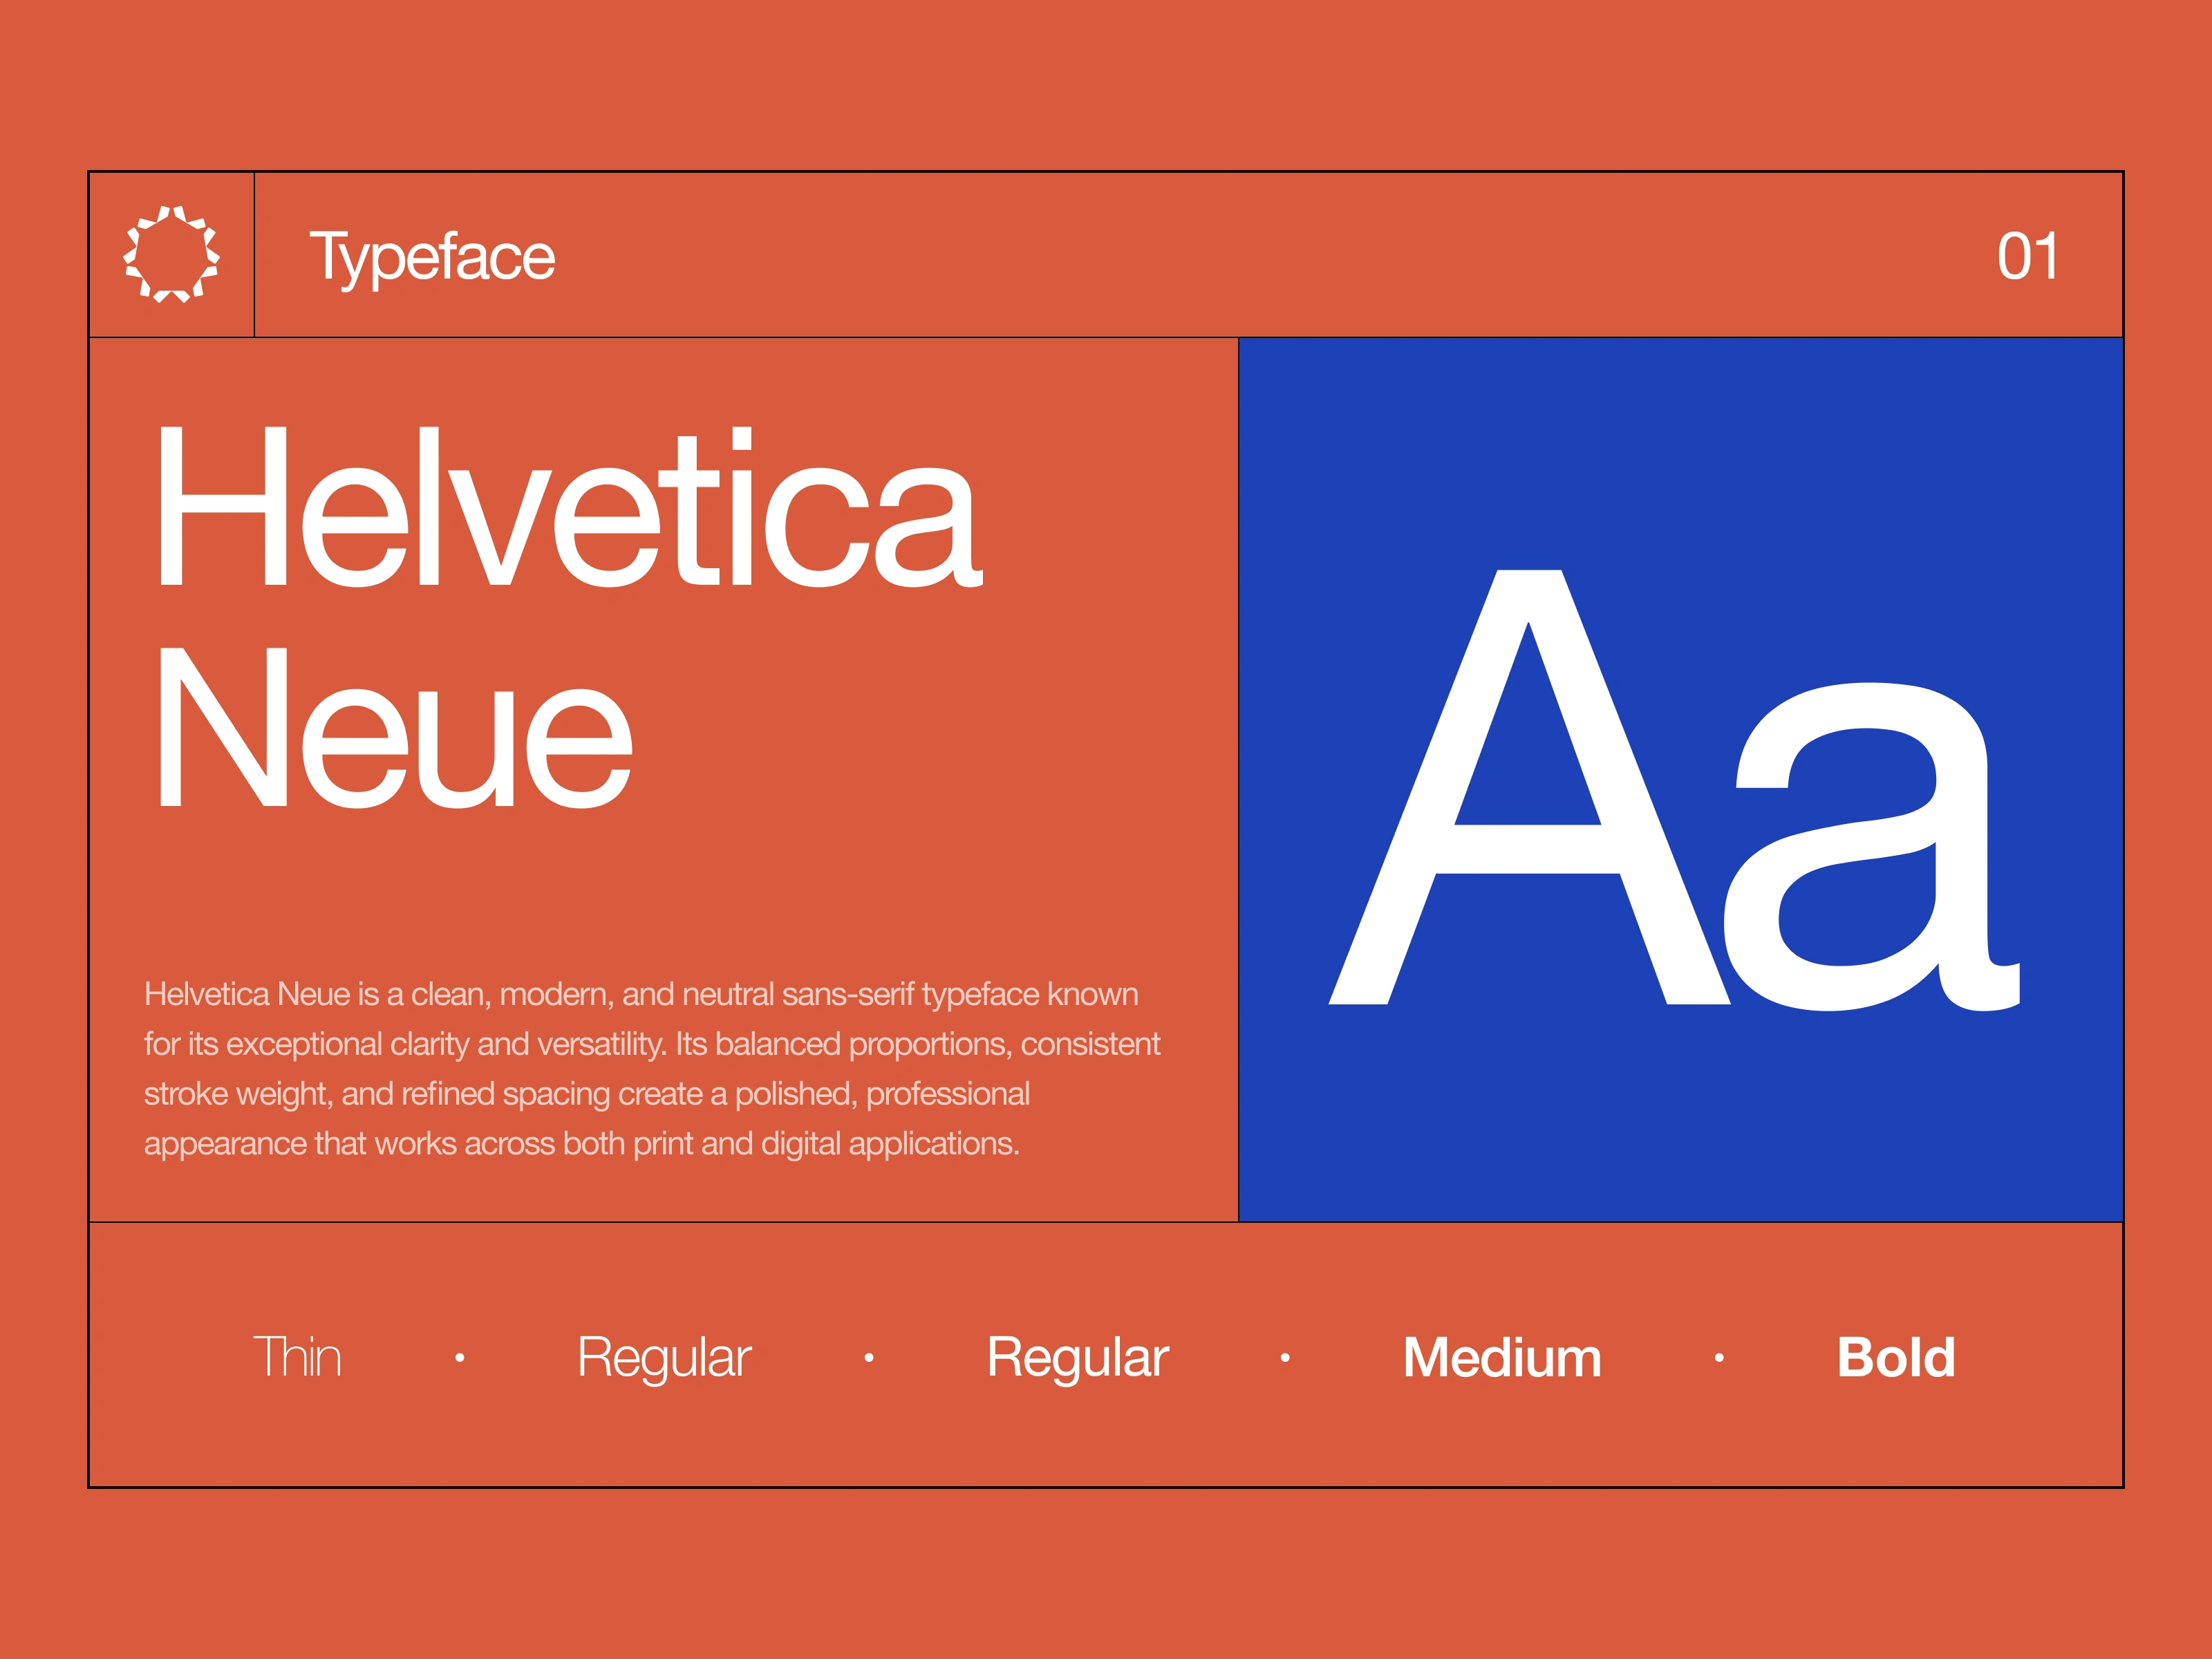
Task: Click the starburst logo icon
Action: point(172,254)
